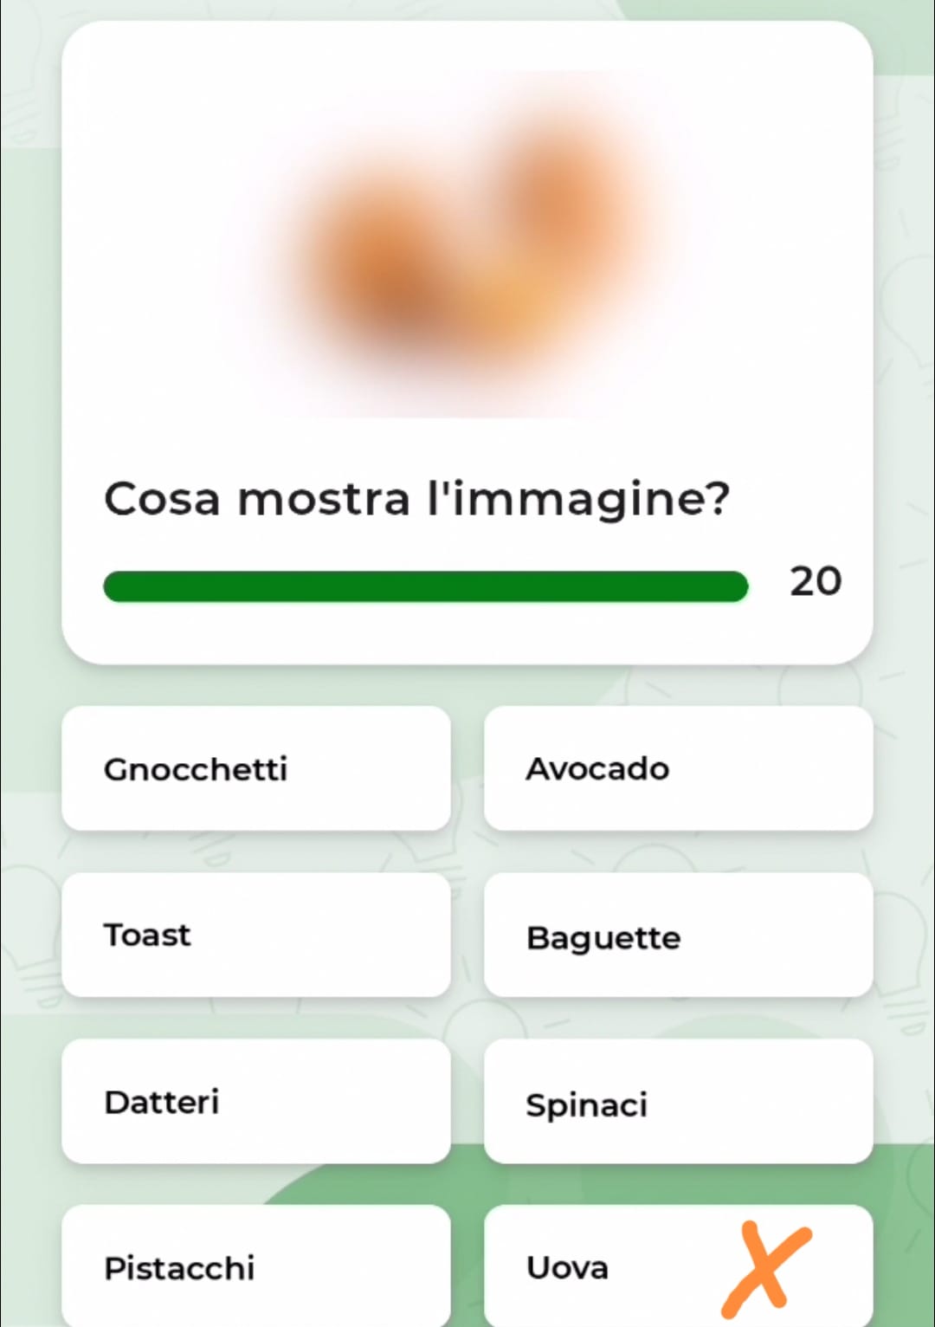This screenshot has height=1327, width=935.
Task: Tap the Baguette answer button
Action: (x=677, y=936)
